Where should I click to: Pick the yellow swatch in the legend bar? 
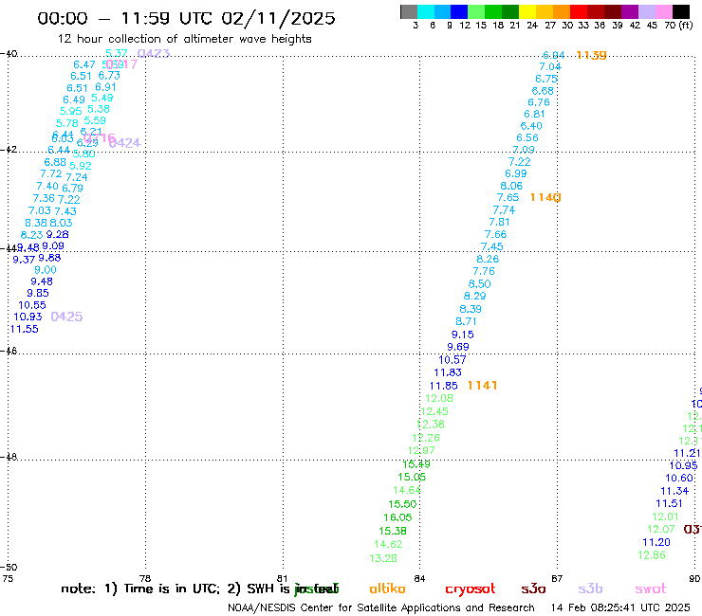pos(527,11)
